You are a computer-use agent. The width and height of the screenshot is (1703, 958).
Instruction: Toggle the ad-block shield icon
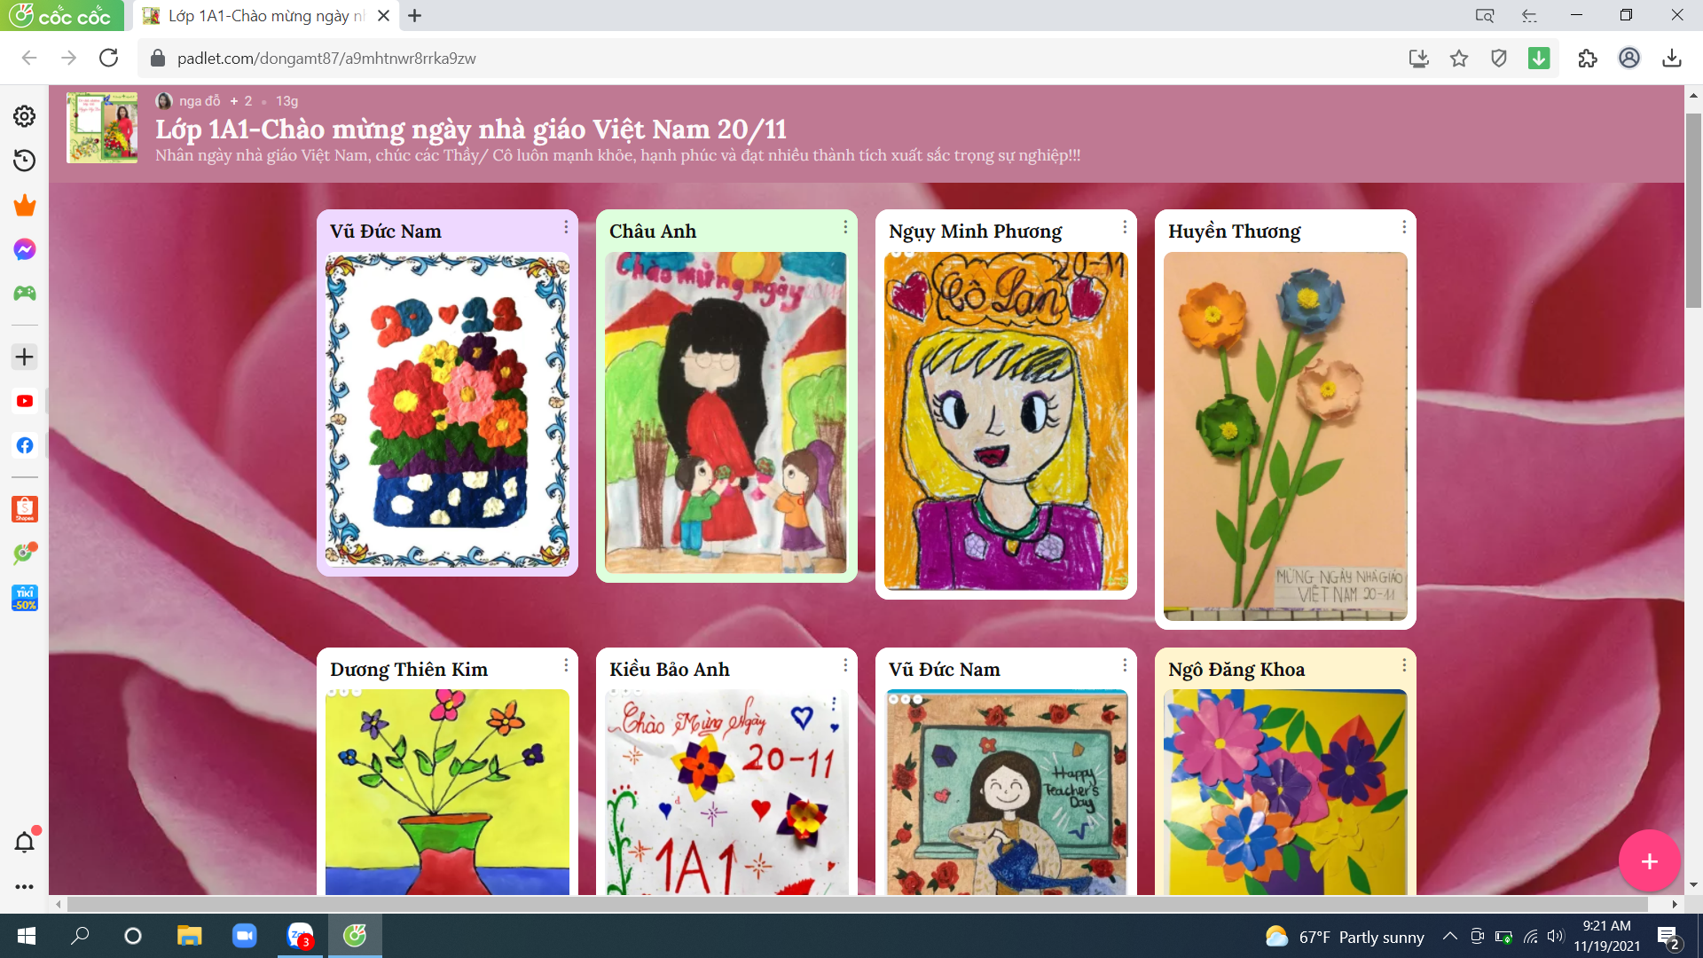[1499, 59]
